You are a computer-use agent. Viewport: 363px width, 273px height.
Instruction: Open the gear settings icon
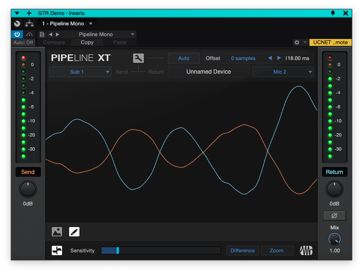[x=297, y=42]
